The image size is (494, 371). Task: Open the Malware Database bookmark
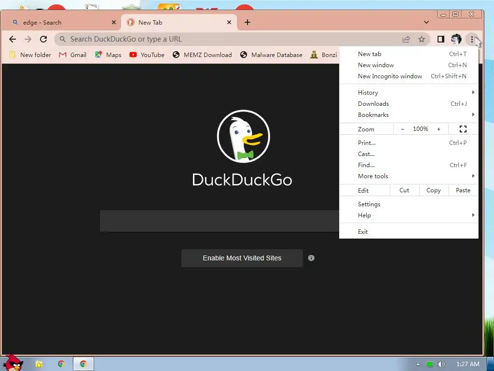point(271,55)
